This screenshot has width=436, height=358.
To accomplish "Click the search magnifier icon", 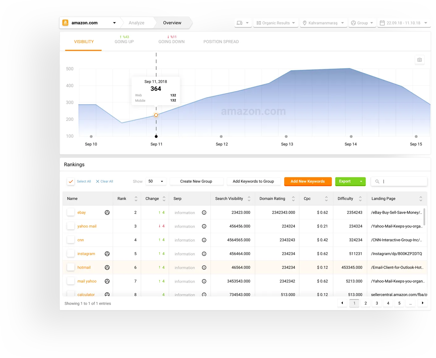I will click(x=377, y=181).
